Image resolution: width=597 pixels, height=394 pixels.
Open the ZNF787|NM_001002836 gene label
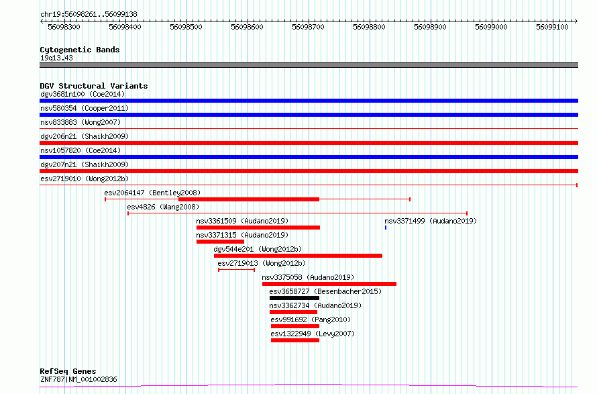tap(78, 379)
